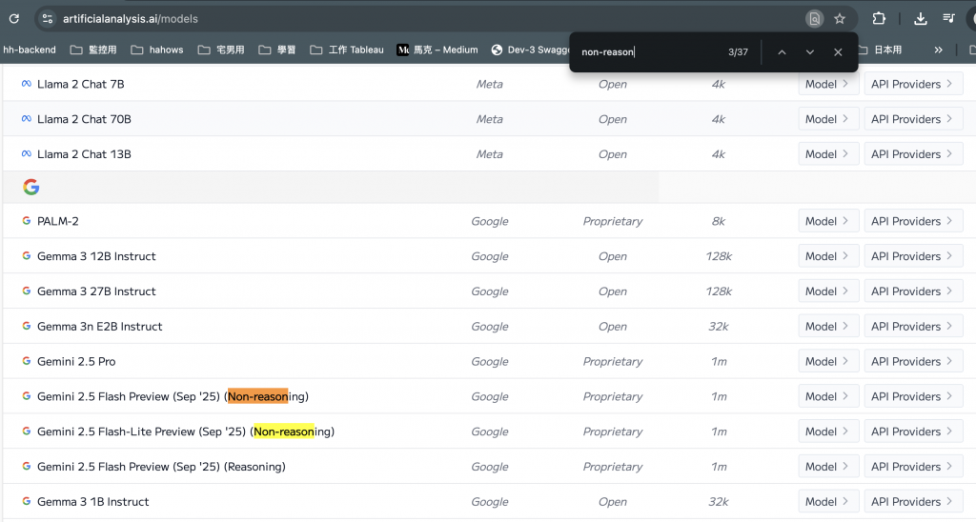Open the hh-backend bookmark
This screenshot has height=522, width=976.
tap(30, 50)
